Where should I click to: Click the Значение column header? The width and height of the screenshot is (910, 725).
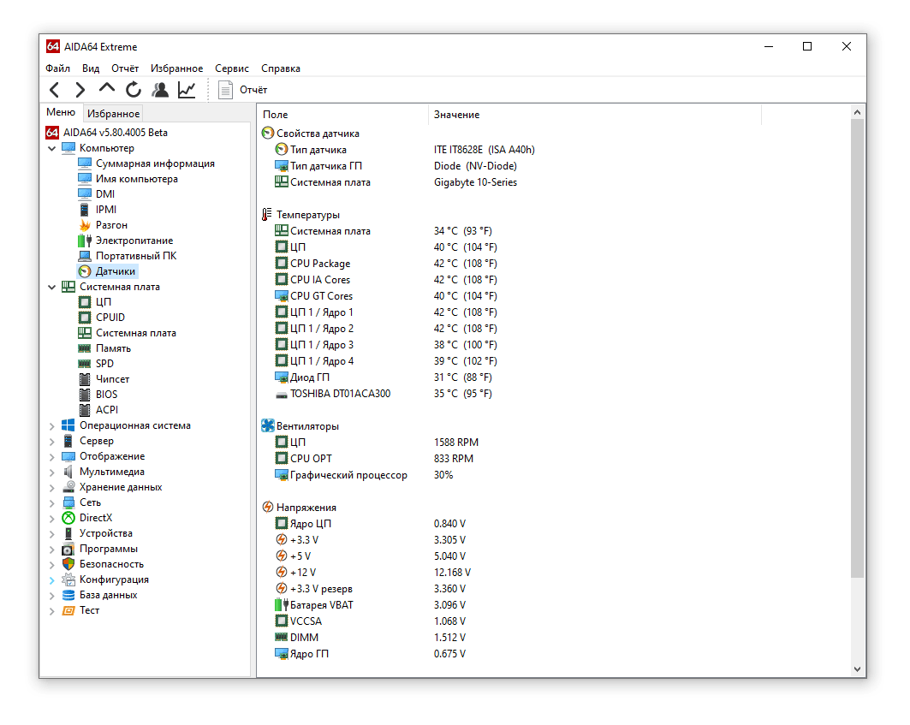456,115
